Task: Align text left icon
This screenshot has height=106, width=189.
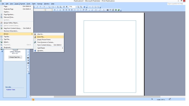Action: coord(63,10)
